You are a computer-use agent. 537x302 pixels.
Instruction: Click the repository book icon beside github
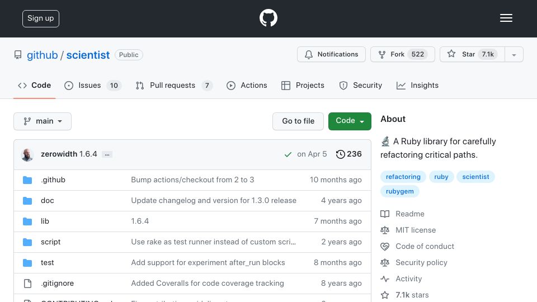(x=18, y=55)
